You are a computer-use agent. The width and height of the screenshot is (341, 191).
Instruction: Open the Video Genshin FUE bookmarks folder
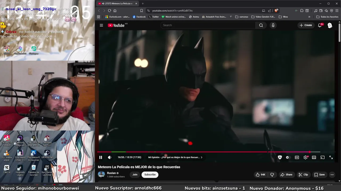(x=263, y=17)
